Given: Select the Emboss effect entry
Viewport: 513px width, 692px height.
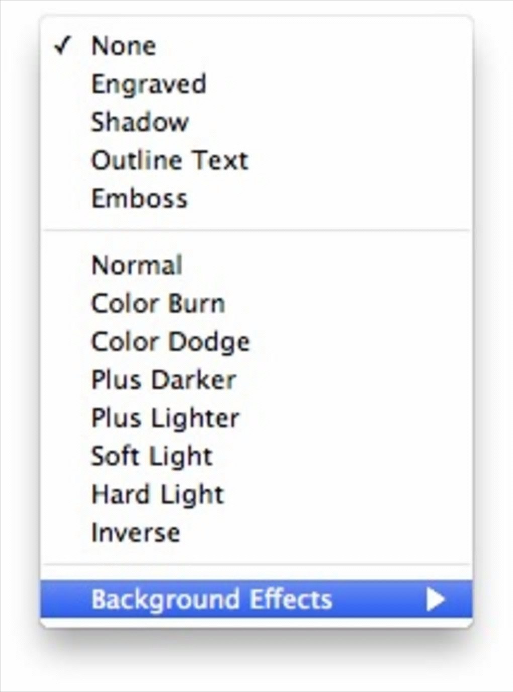Looking at the screenshot, I should point(139,199).
